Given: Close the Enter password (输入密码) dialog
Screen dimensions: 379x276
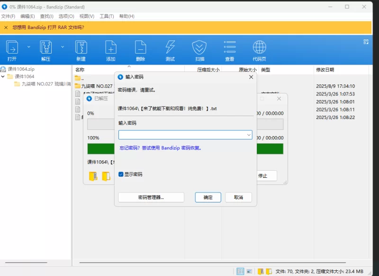Looking at the screenshot, I should (x=251, y=77).
